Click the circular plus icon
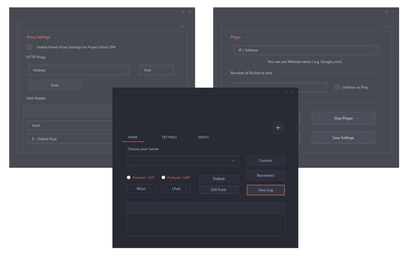This screenshot has height=253, width=408. coord(278,127)
